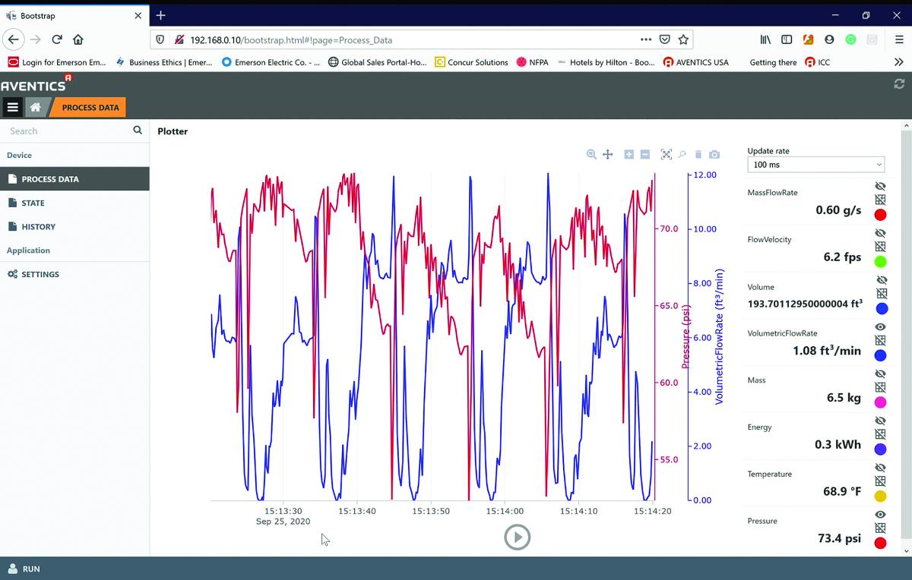Hide Pressure trace via eye icon

[x=880, y=515]
